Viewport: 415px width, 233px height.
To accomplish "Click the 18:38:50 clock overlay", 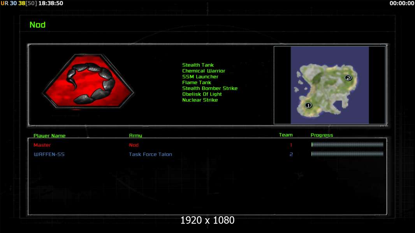I will pyautogui.click(x=51, y=3).
